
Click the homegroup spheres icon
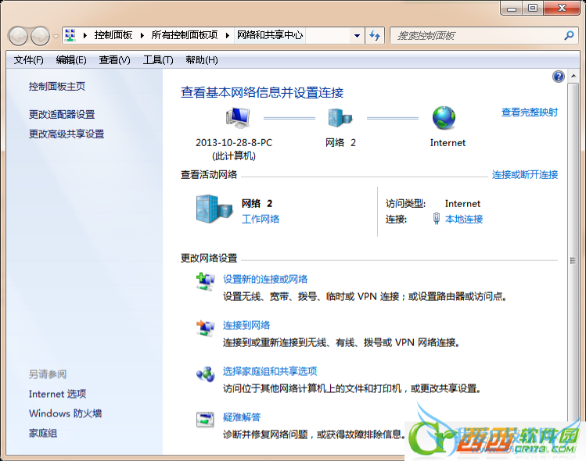[206, 374]
